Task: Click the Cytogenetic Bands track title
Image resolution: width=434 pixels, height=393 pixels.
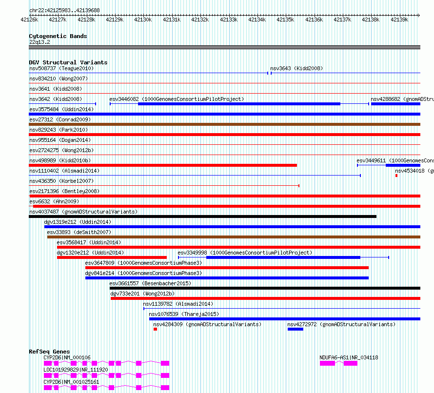Action: [x=58, y=36]
